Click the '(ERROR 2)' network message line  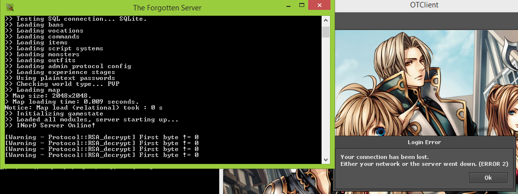424,164
